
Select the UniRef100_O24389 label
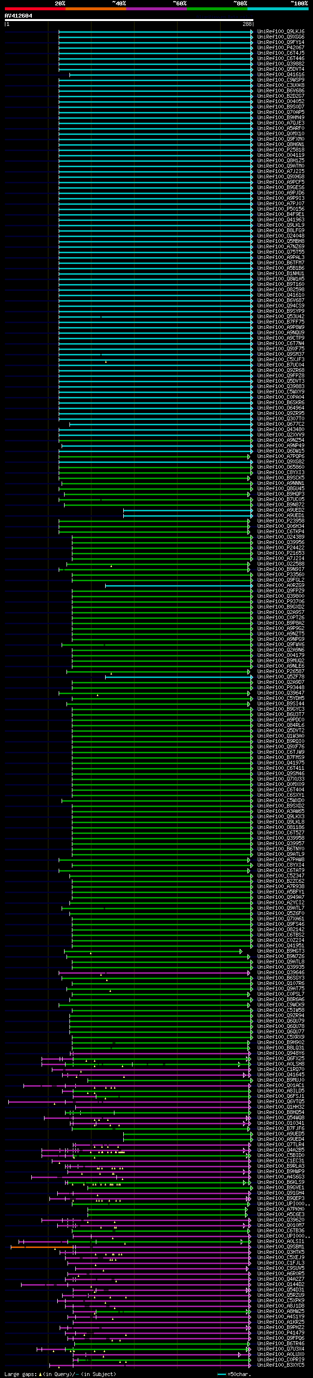(x=281, y=537)
